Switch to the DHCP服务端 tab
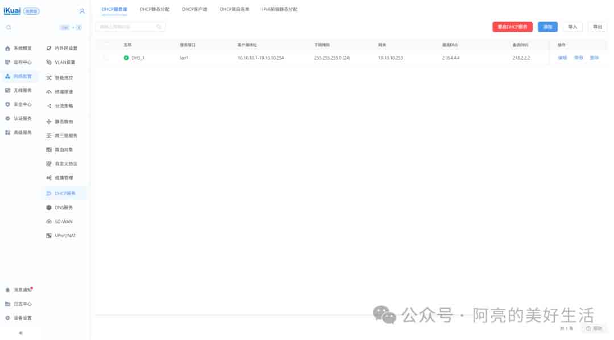Viewport: 614px width, 340px height. [x=114, y=9]
